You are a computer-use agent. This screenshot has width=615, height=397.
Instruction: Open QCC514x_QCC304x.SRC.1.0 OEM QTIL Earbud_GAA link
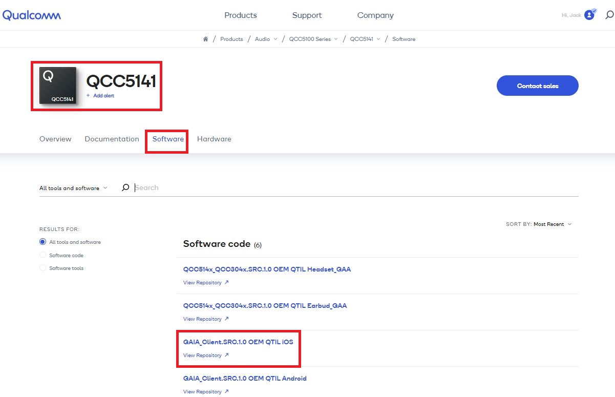265,305
